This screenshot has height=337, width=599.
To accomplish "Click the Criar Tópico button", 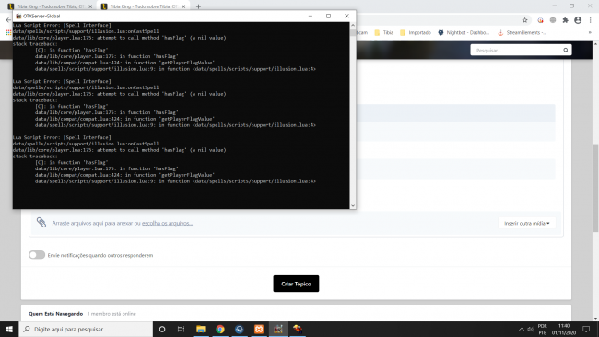I will (296, 284).
